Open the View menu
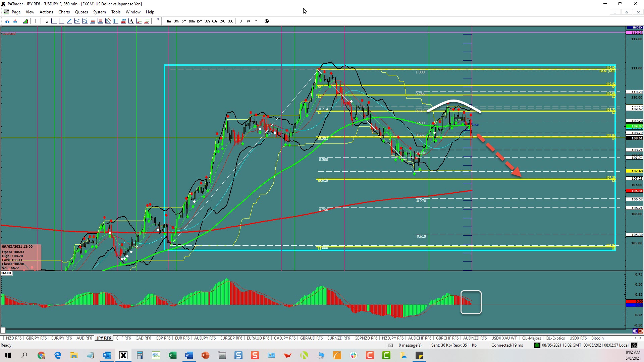This screenshot has height=362, width=644. tap(30, 12)
